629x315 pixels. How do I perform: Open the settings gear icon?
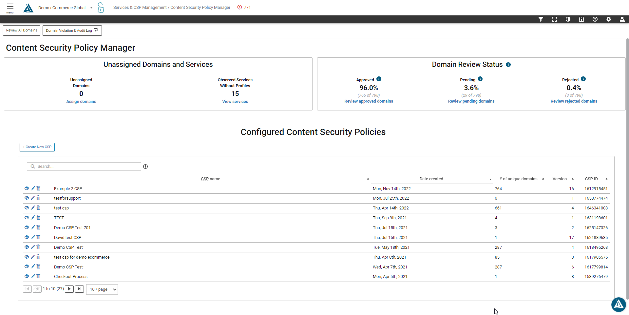coord(609,19)
